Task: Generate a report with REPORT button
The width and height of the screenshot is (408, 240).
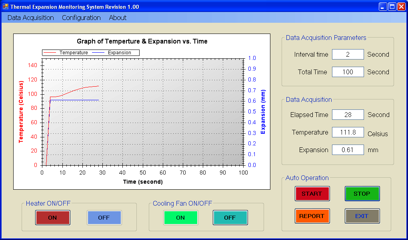Action: [312, 216]
